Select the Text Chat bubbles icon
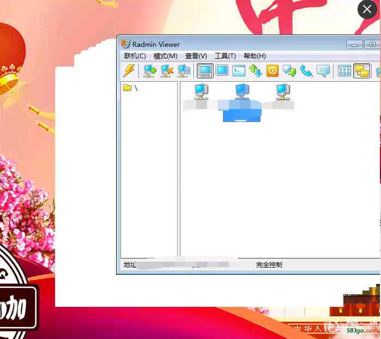381x339 pixels. [x=289, y=71]
